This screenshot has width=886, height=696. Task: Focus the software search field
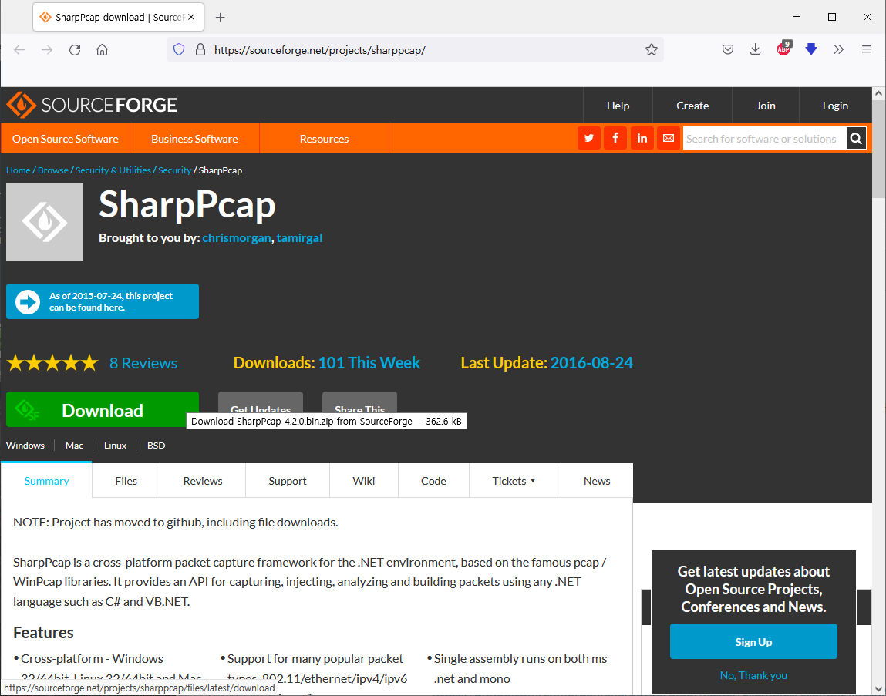pyautogui.click(x=764, y=139)
